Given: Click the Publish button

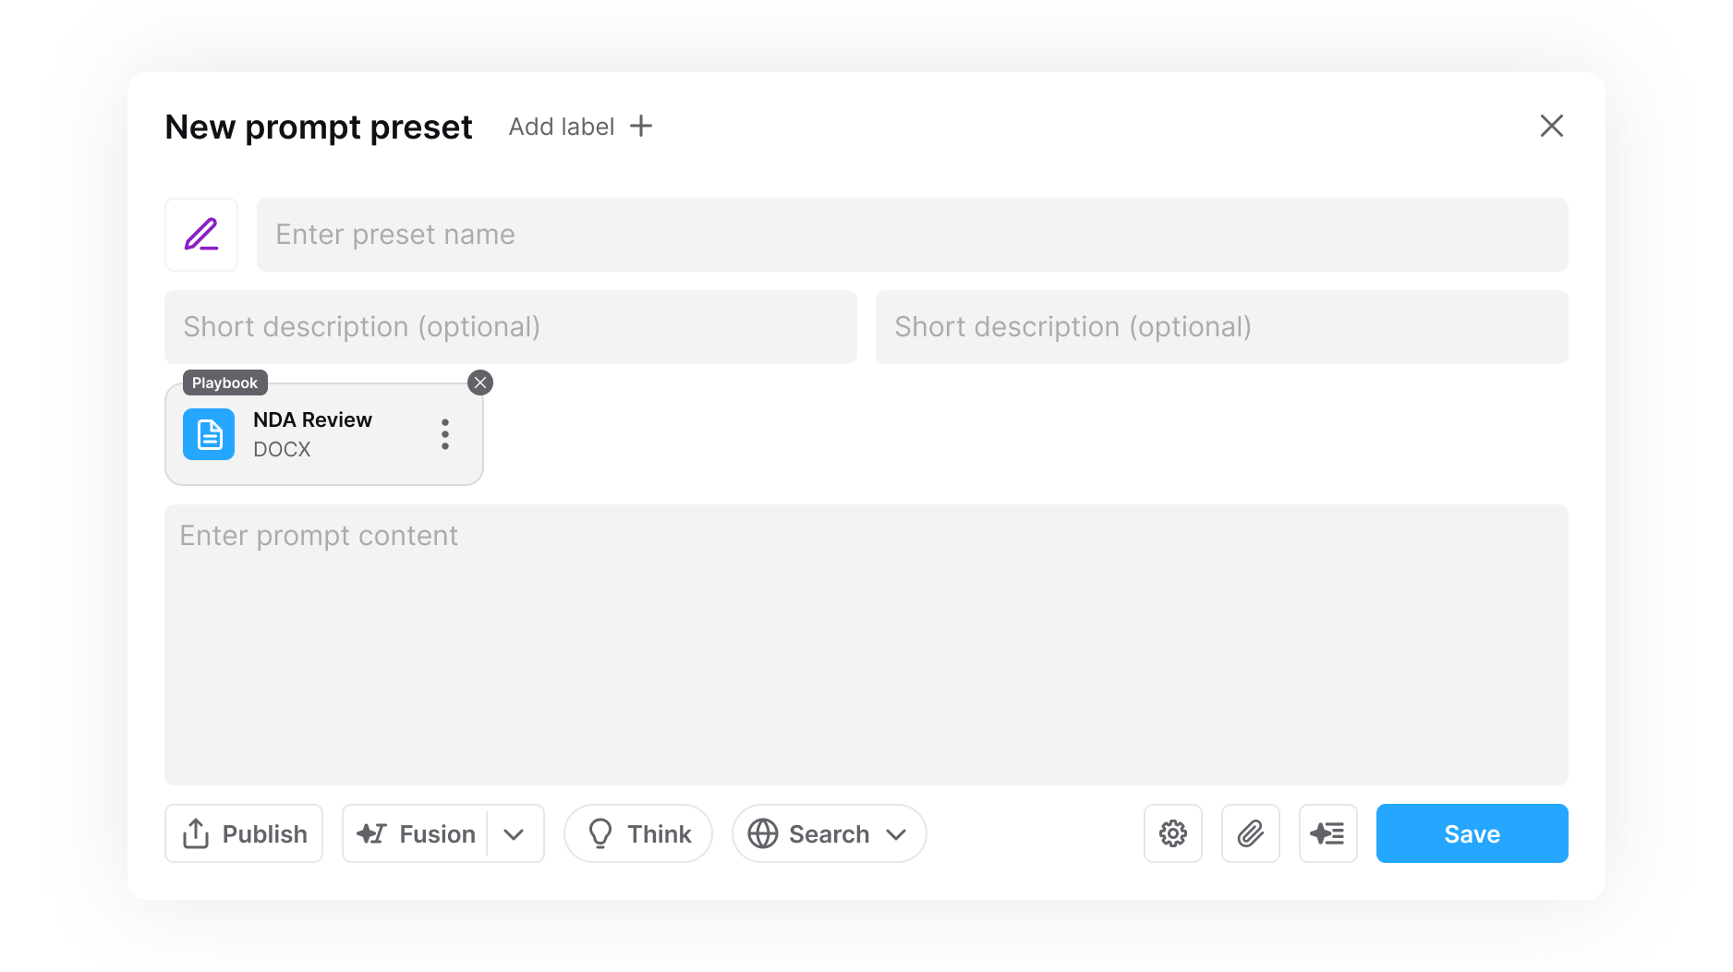Looking at the screenshot, I should [x=243, y=833].
